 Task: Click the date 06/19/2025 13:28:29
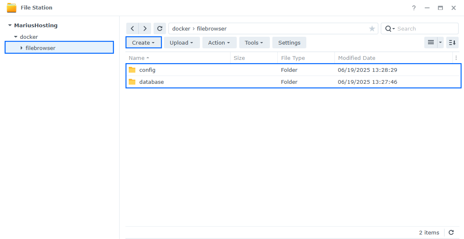point(368,70)
